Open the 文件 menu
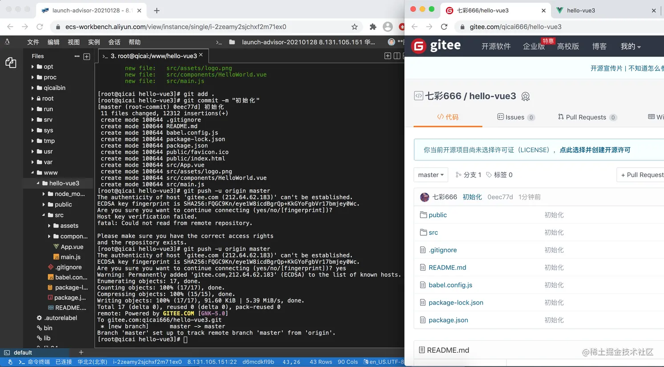Viewport: 664px width, 367px height. (x=33, y=42)
